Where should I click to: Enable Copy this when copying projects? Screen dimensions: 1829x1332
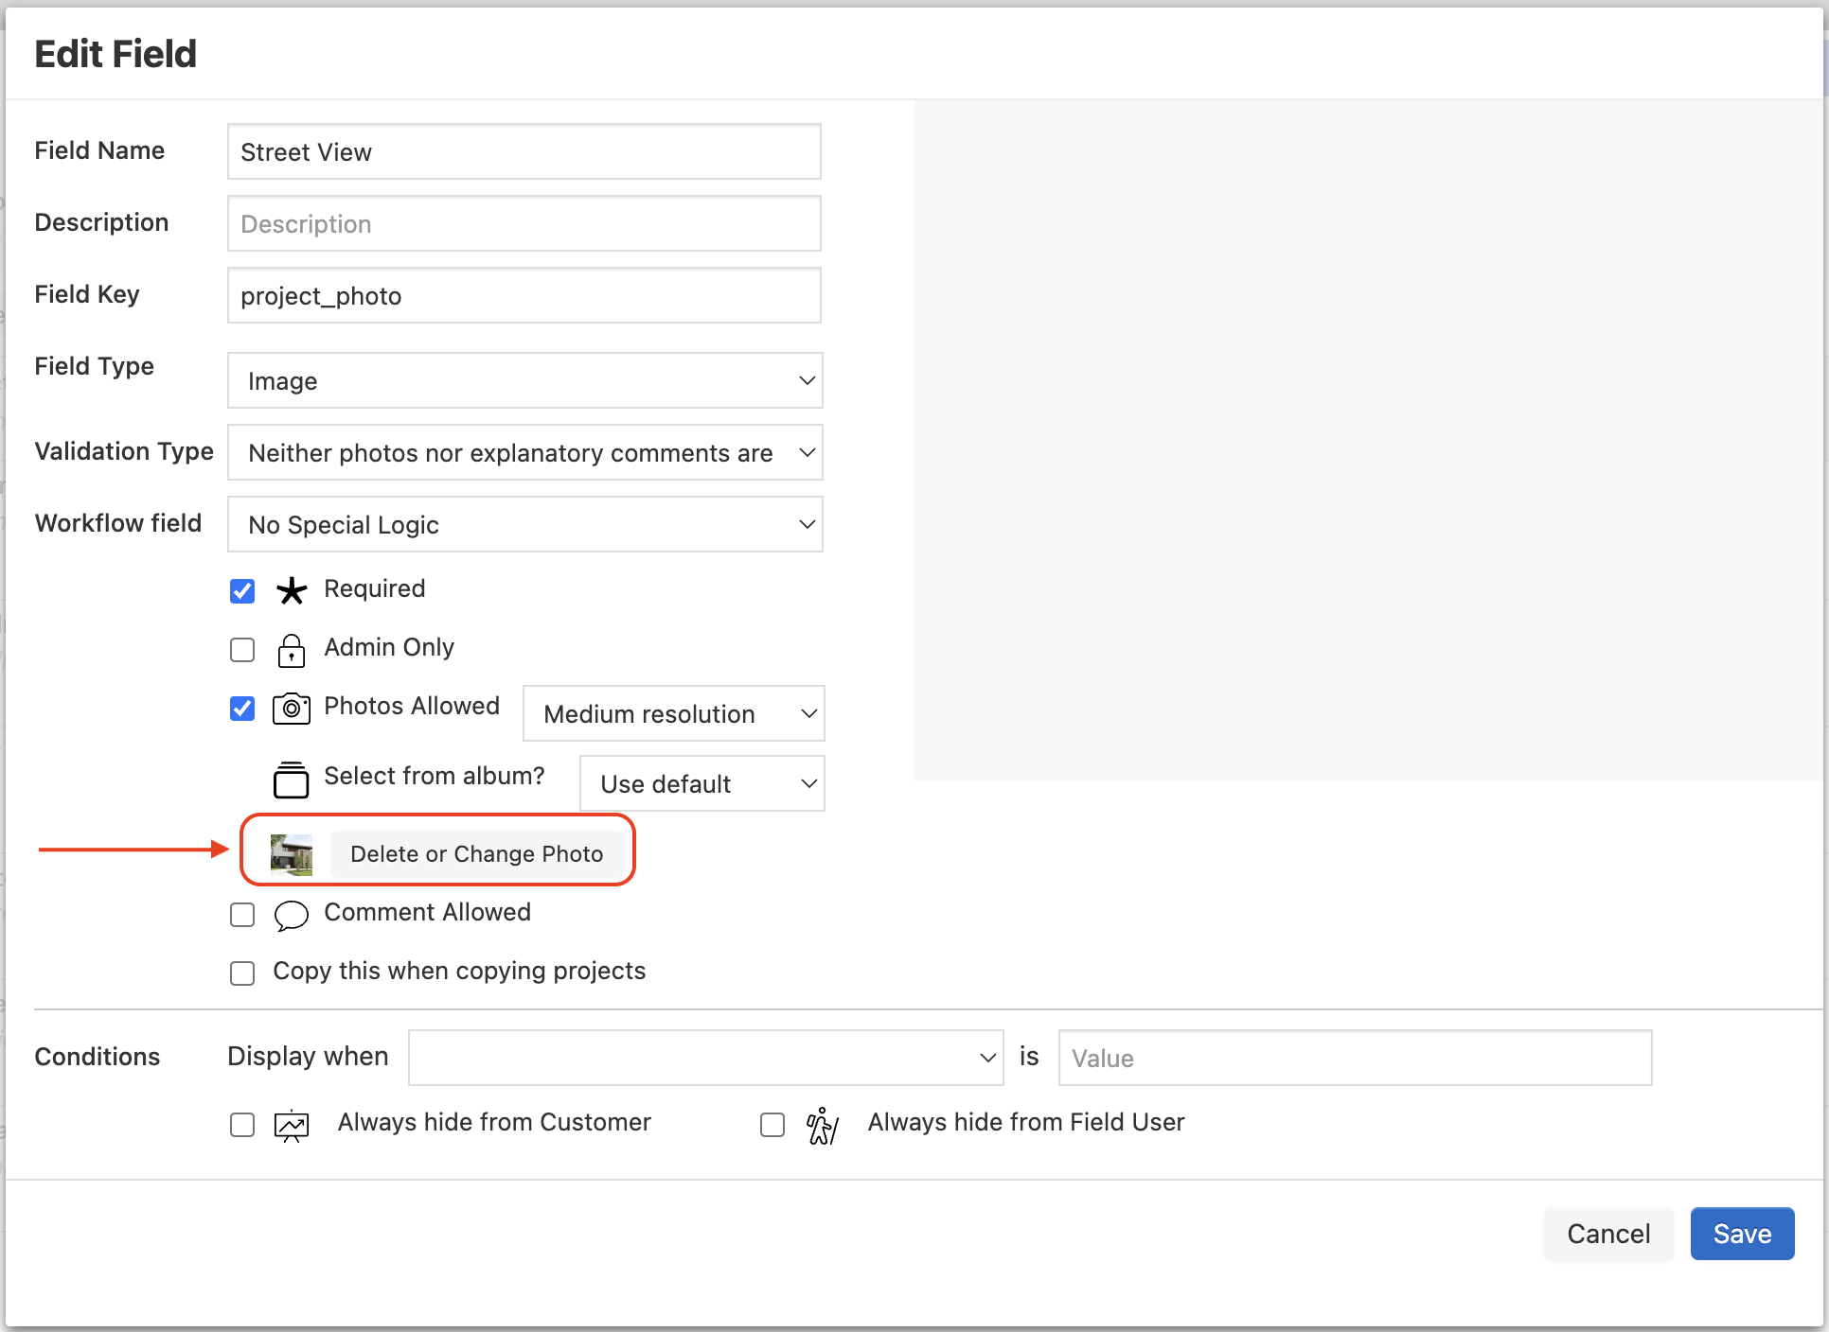pyautogui.click(x=242, y=973)
